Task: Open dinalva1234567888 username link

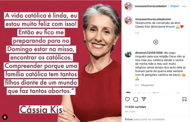Action: [x=149, y=53]
